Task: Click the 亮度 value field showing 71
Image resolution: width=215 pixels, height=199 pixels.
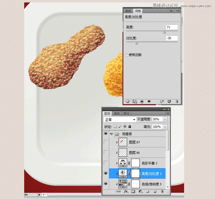Action: point(172,27)
